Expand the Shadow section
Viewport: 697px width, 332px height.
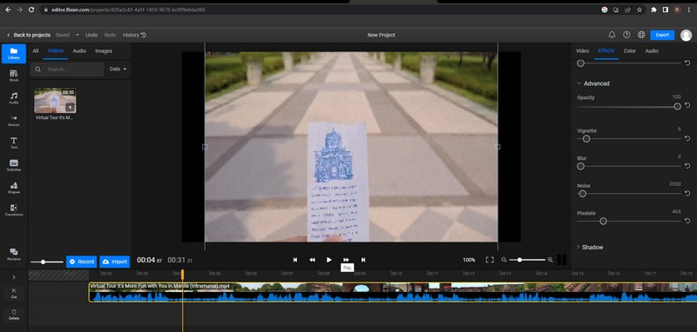(x=590, y=247)
